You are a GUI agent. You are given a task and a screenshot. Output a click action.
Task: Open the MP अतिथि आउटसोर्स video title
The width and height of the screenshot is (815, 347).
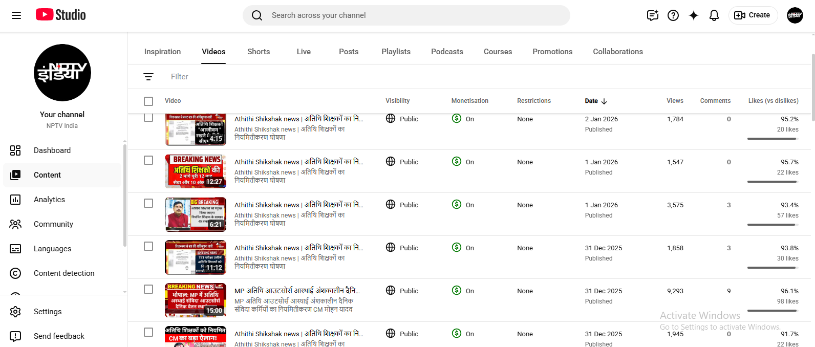pos(297,291)
